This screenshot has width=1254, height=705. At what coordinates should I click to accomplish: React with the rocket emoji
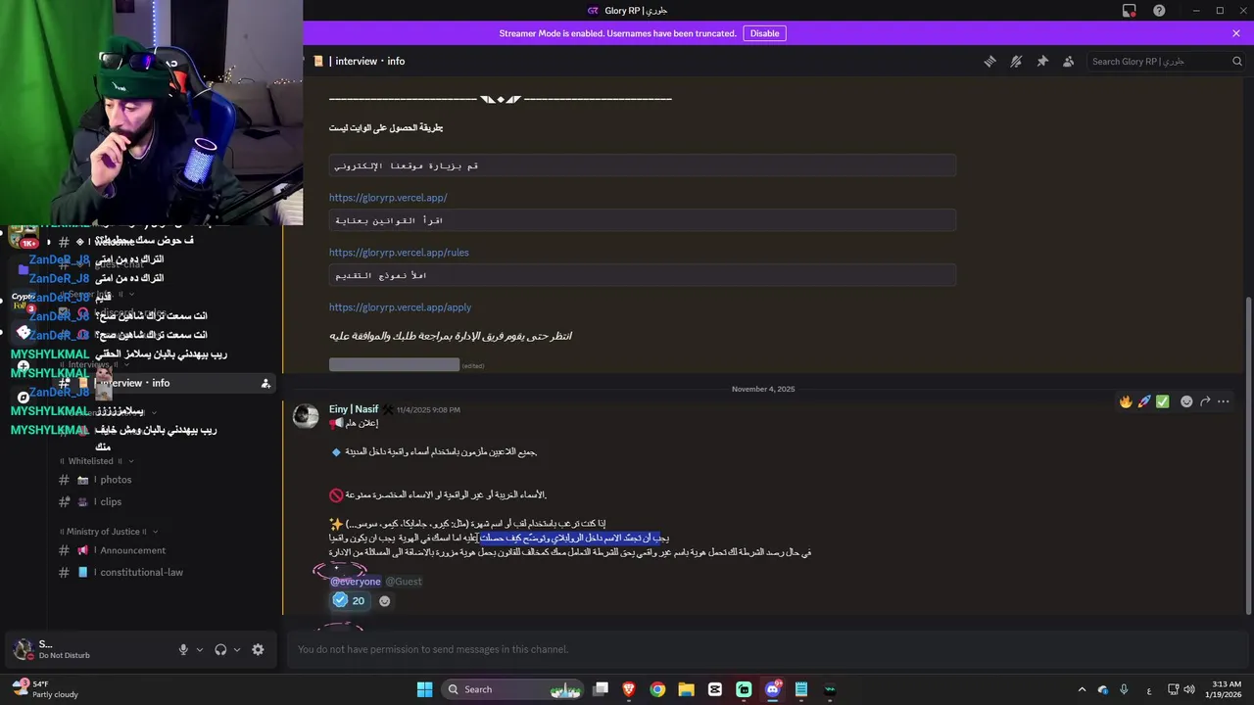[x=1144, y=401]
